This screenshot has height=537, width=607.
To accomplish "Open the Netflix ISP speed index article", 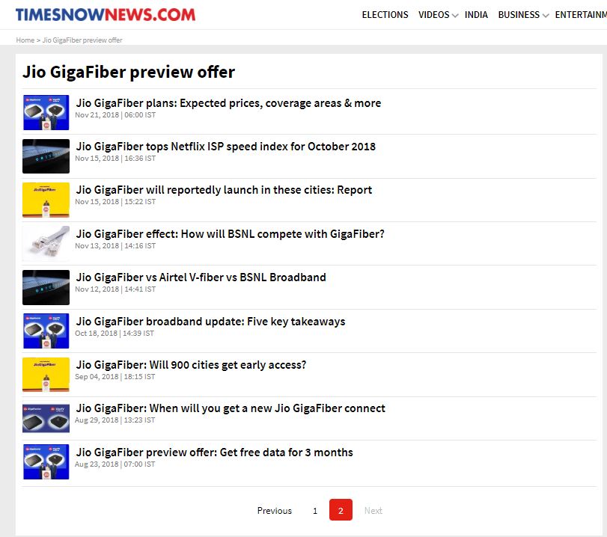I will tap(225, 147).
